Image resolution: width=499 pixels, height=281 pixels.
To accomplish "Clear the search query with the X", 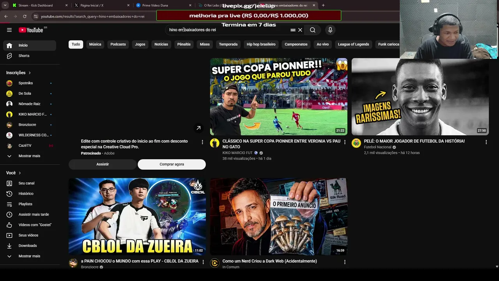I will (x=300, y=30).
